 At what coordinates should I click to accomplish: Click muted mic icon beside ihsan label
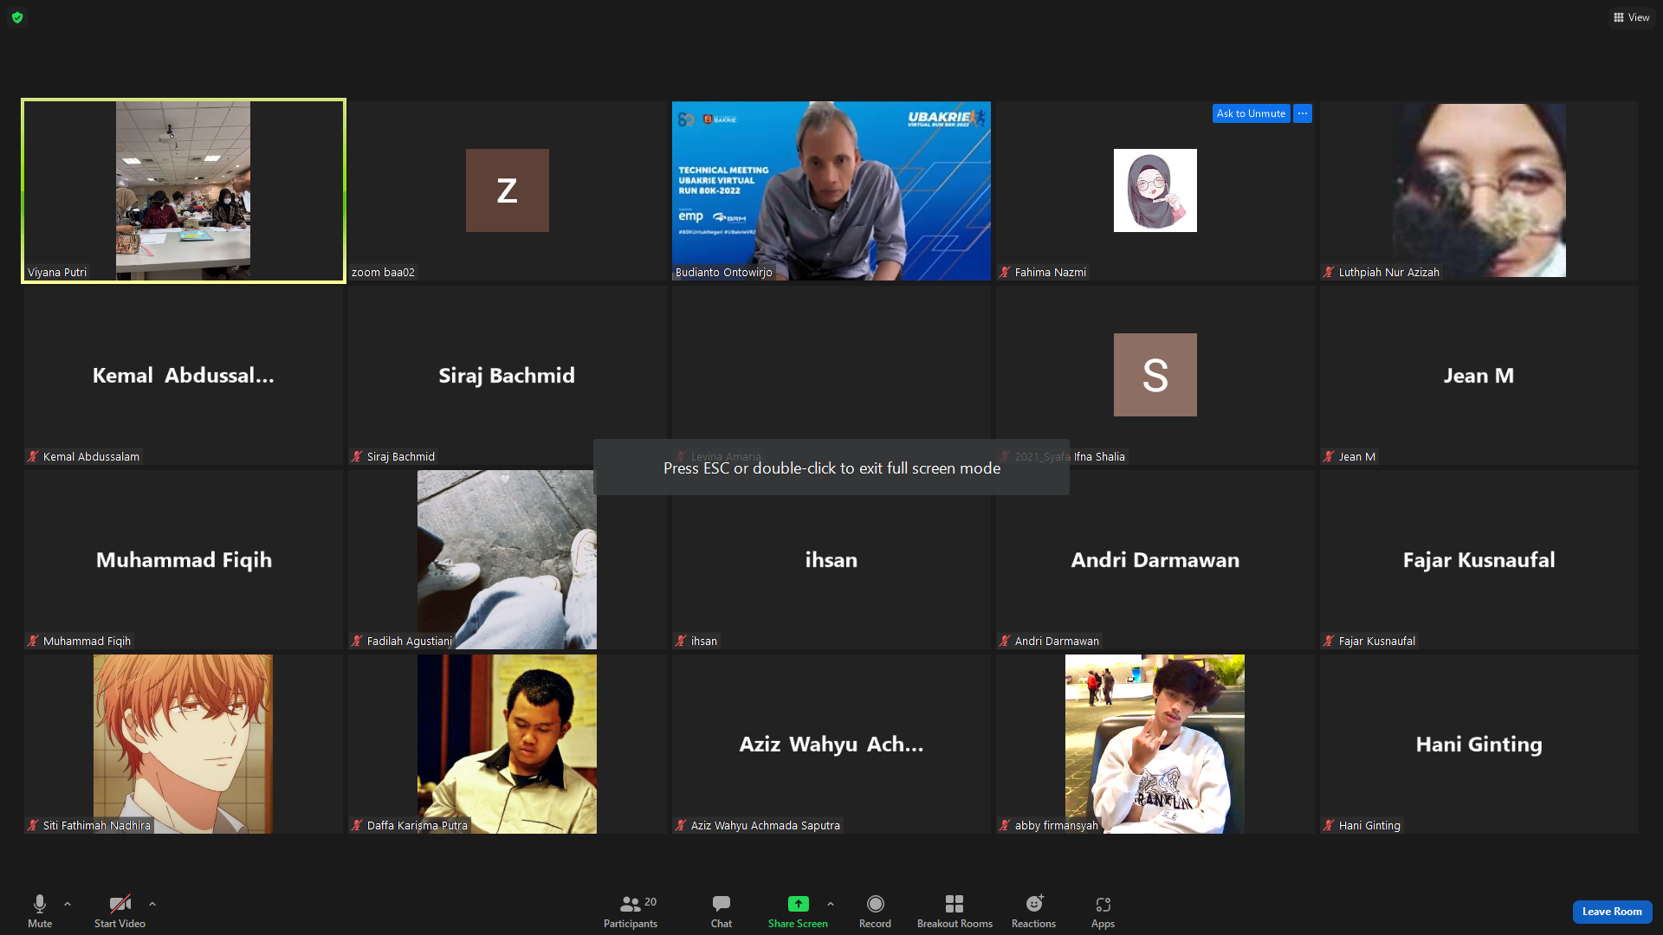point(681,641)
